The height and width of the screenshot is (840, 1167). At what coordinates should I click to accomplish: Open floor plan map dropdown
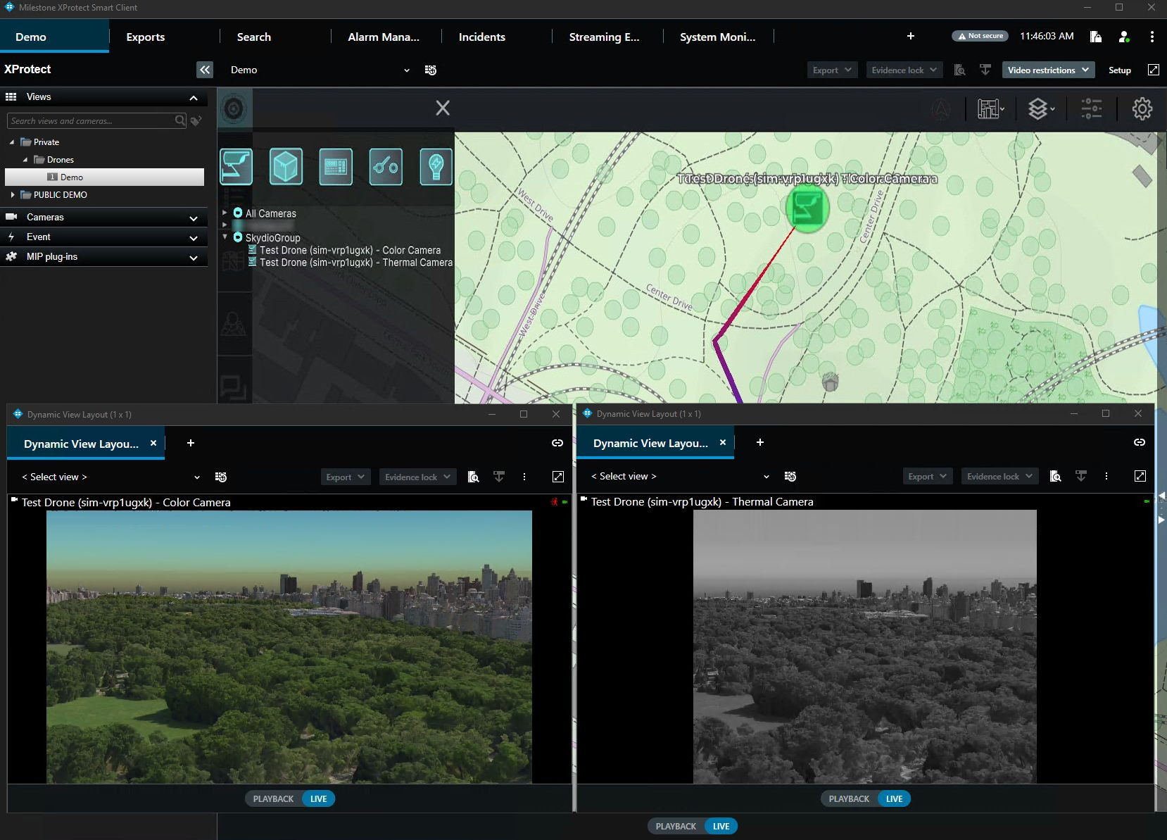click(990, 108)
